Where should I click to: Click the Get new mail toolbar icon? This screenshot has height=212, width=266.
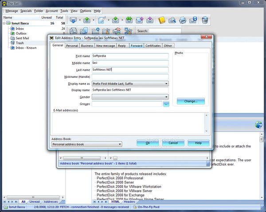coord(72,20)
